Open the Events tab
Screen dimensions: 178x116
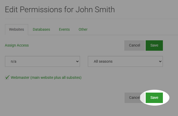click(x=64, y=29)
